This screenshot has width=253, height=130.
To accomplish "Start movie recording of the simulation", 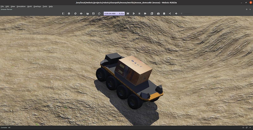I will (164, 14).
